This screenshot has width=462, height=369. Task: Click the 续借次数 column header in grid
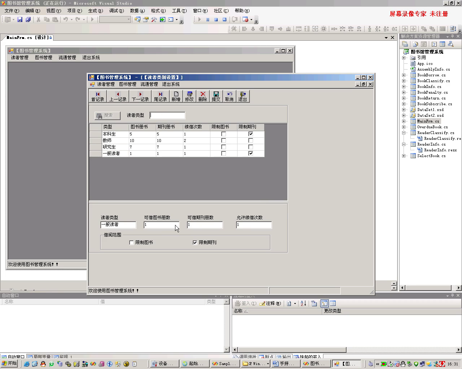tap(196, 127)
